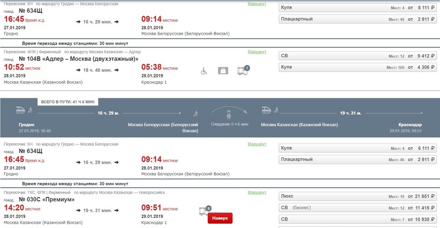Click 27.01.2019, 16:45 in summary bar

[x=35, y=131]
